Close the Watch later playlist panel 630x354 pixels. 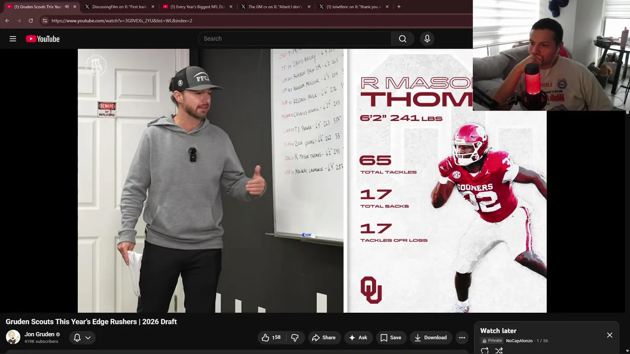609,335
